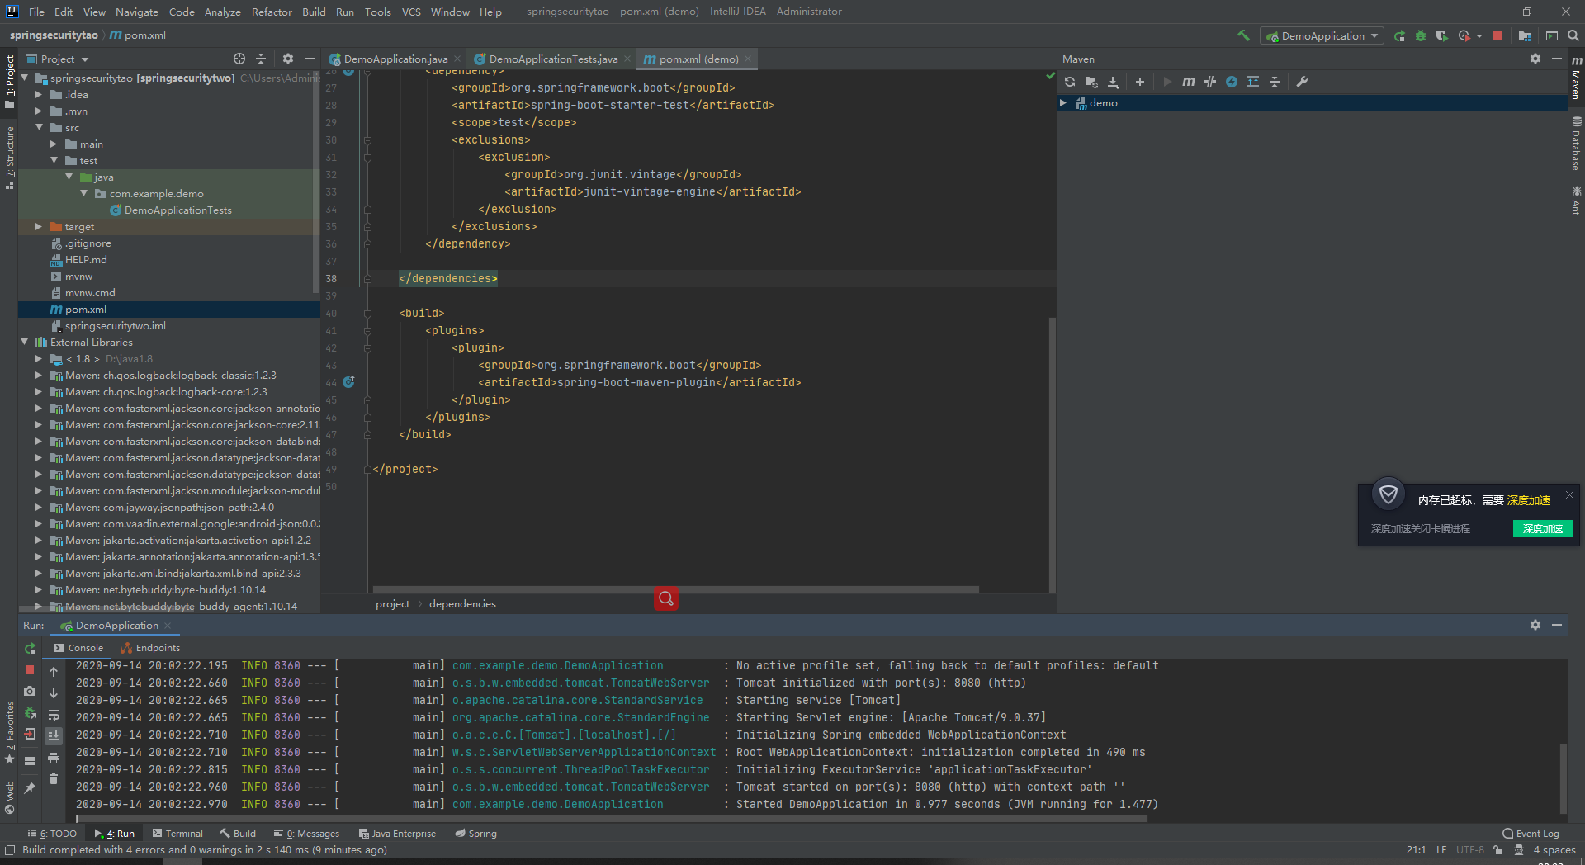The image size is (1585, 865).
Task: Toggle Maven offline mode
Action: click(1210, 82)
